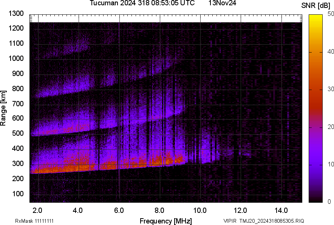Click the 14.0 frequency tick label

click(281, 210)
